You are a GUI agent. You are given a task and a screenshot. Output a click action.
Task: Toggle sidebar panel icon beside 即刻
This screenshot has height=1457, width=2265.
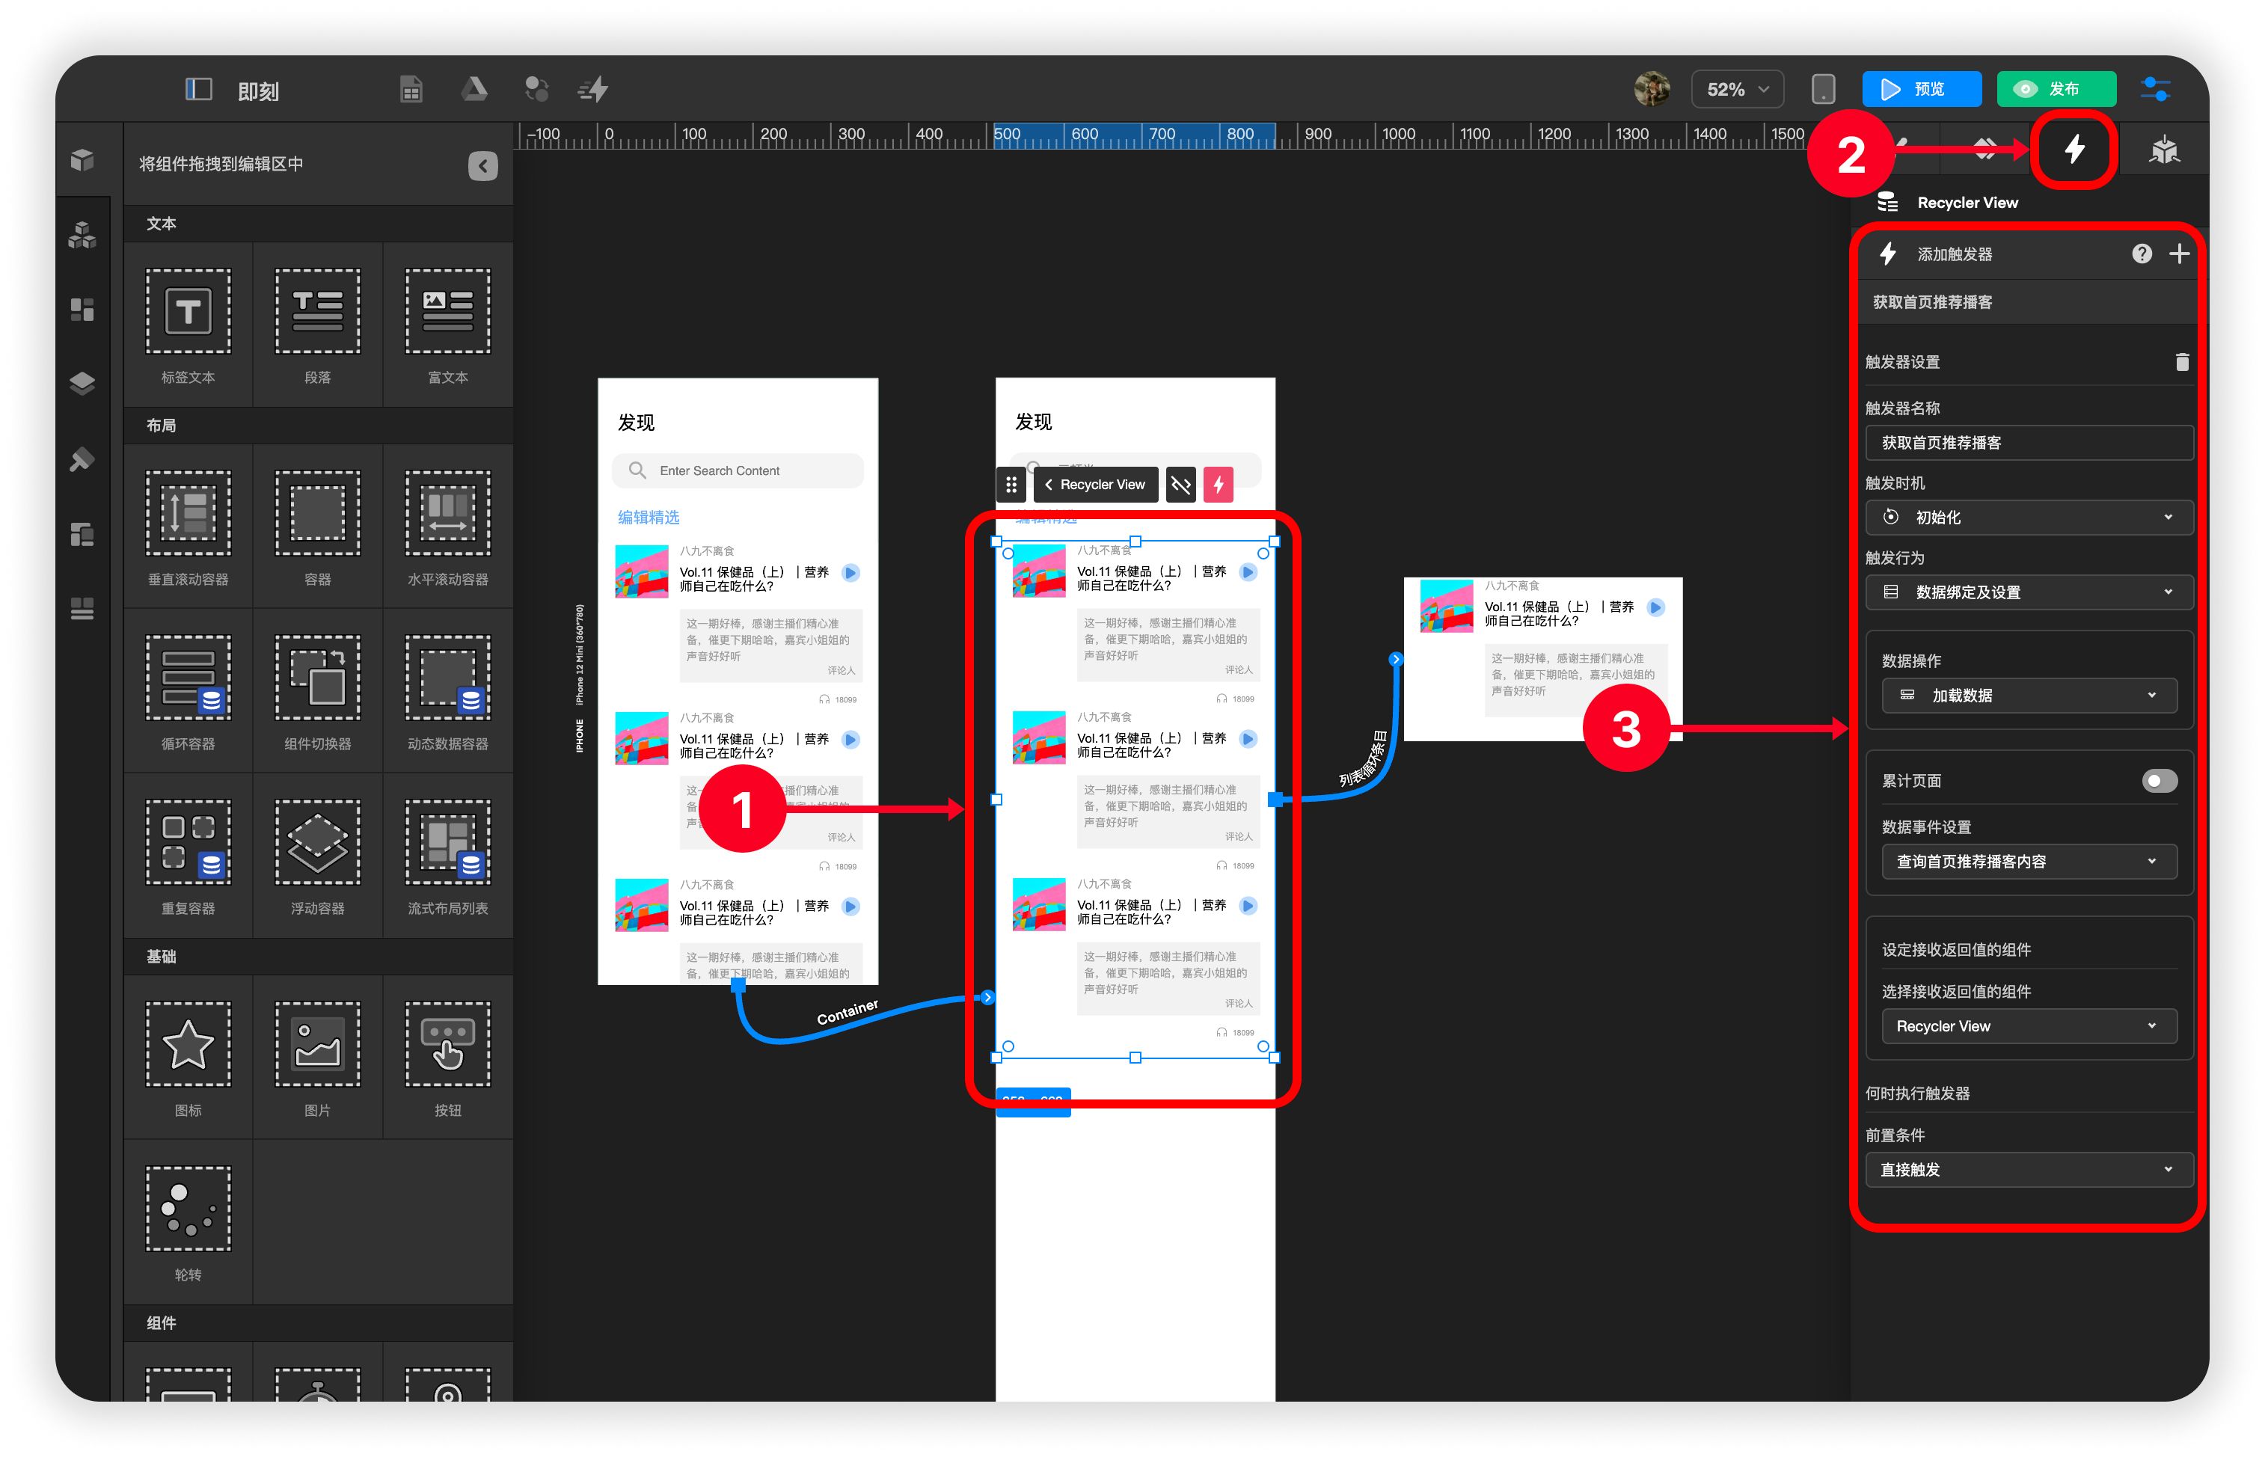click(x=197, y=89)
